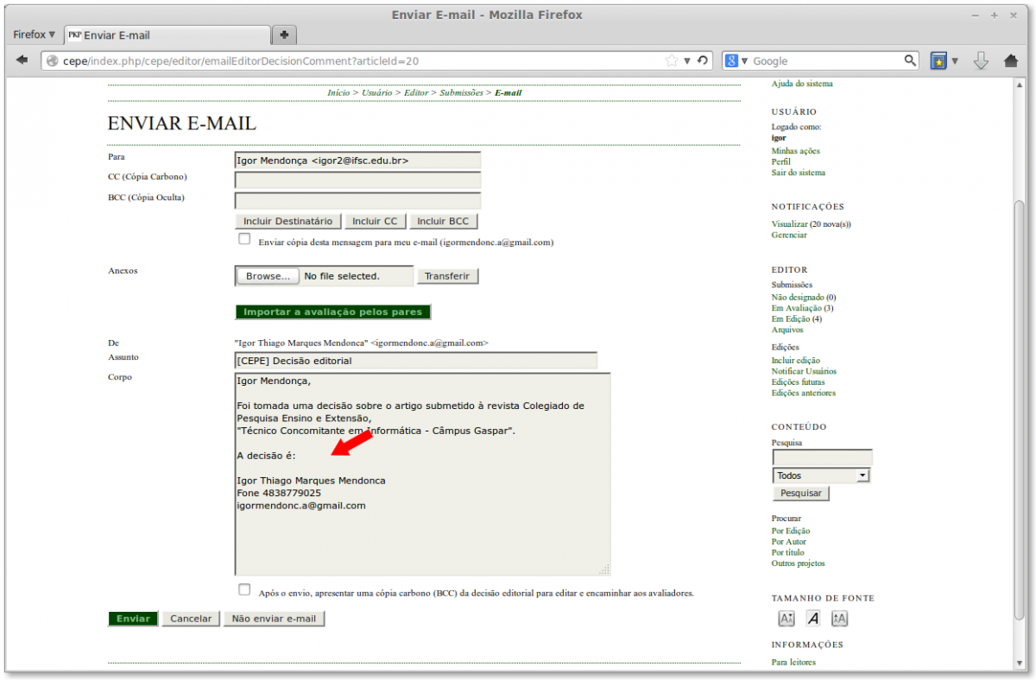Go to the browser home page icon
This screenshot has height=680, width=1036.
pyautogui.click(x=1011, y=60)
